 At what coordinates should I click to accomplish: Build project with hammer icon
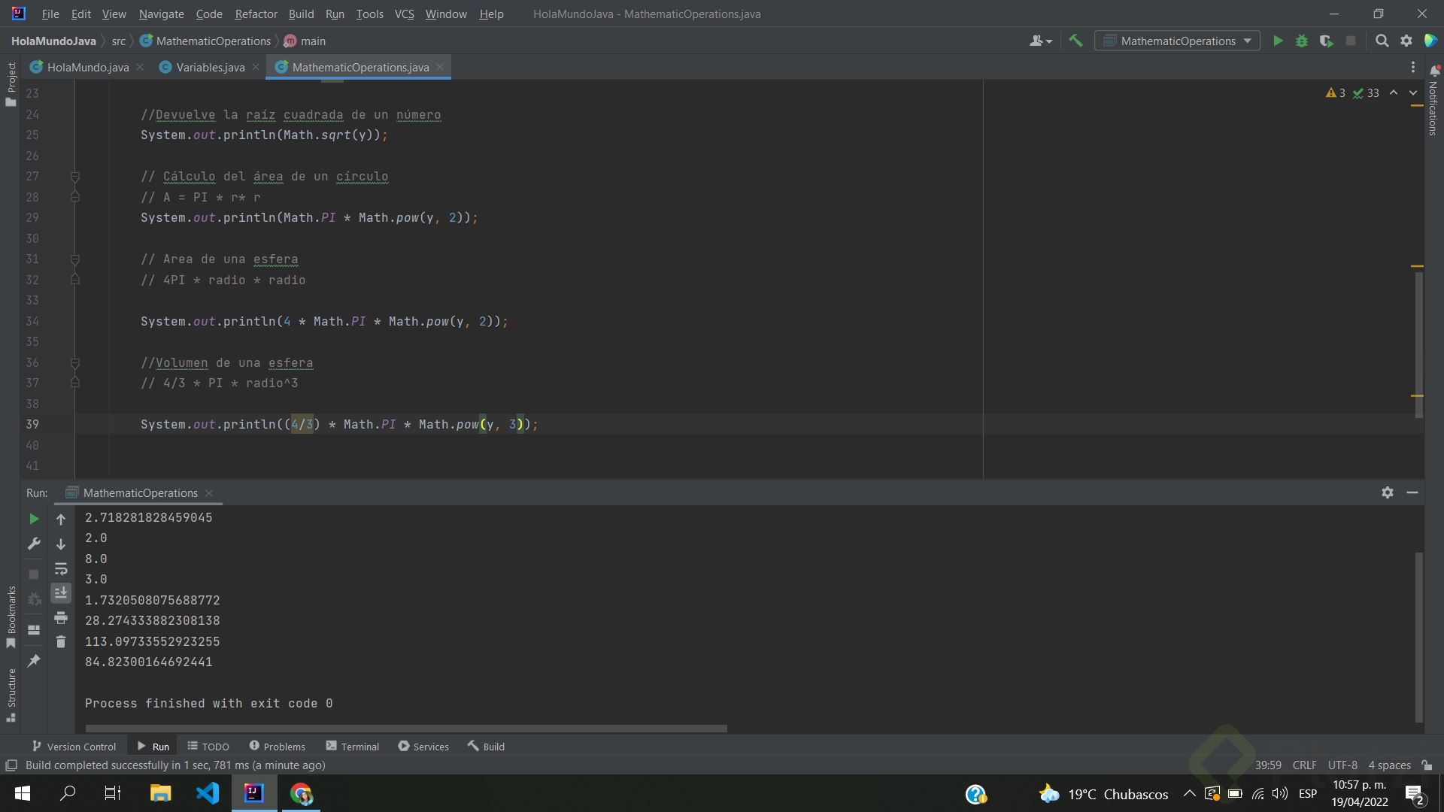pyautogui.click(x=1075, y=41)
